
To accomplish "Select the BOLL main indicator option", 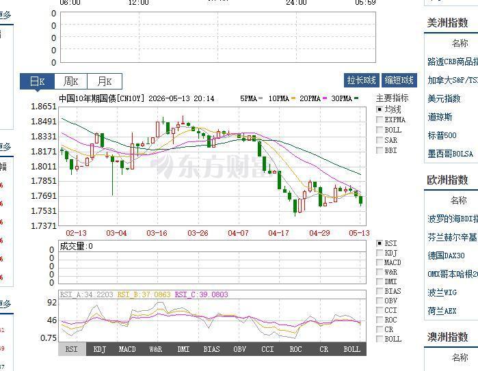I will click(380, 130).
